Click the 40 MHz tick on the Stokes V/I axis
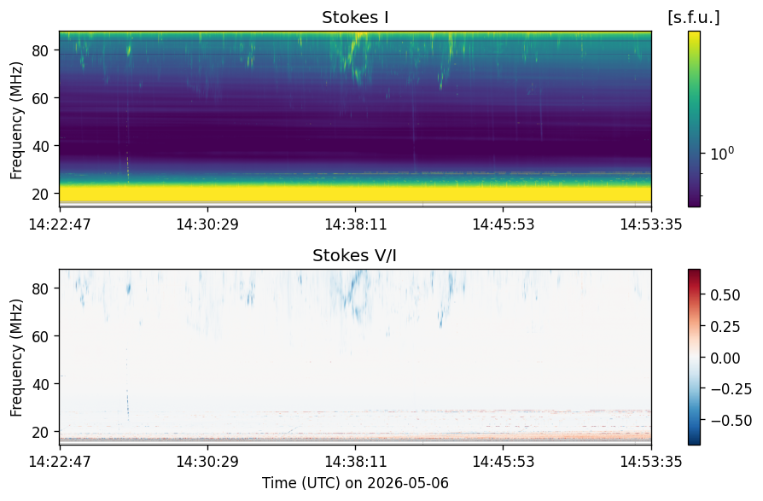The width and height of the screenshot is (763, 501). coord(40,384)
